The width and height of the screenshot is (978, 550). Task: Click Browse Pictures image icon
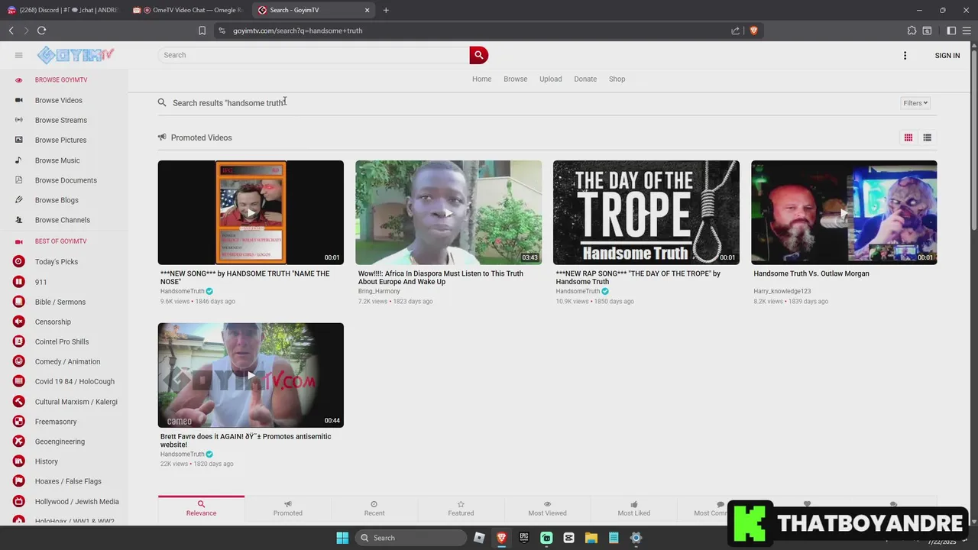click(19, 140)
